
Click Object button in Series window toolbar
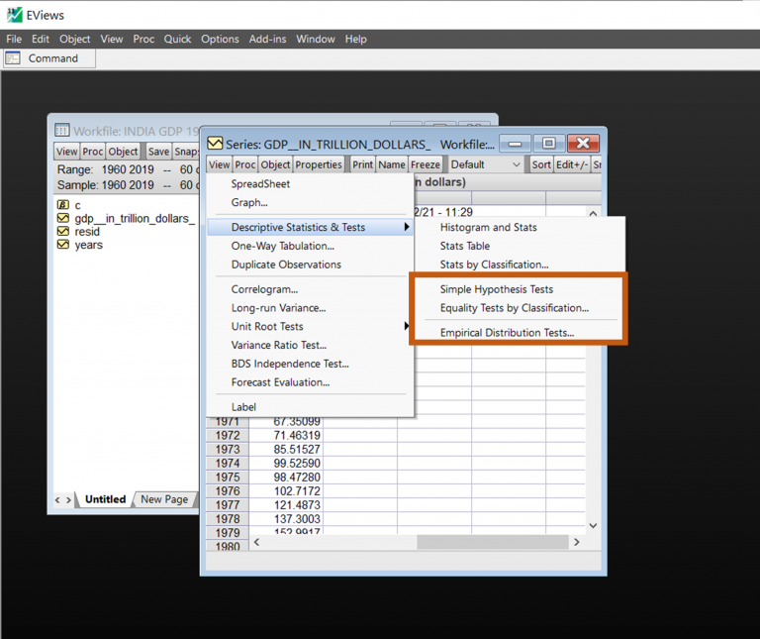[x=275, y=164]
